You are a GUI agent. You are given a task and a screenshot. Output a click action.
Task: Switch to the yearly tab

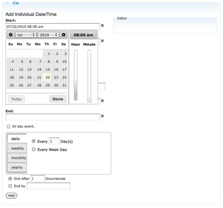(x=17, y=167)
